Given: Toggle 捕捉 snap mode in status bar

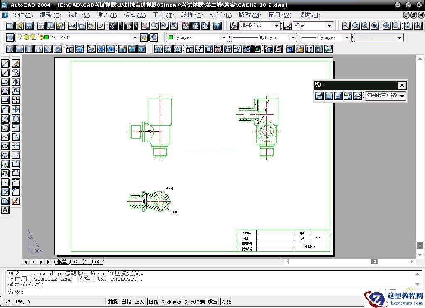Looking at the screenshot, I should click(x=113, y=302).
